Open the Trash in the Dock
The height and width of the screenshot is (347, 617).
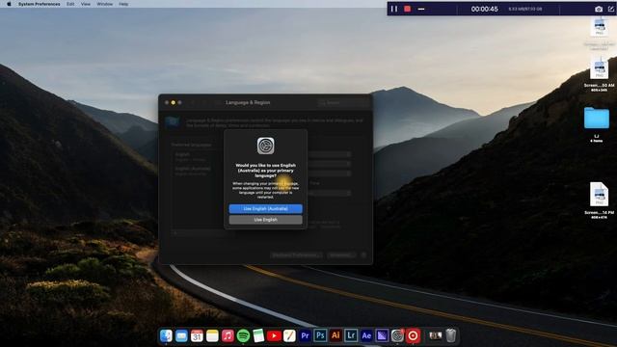click(x=451, y=335)
